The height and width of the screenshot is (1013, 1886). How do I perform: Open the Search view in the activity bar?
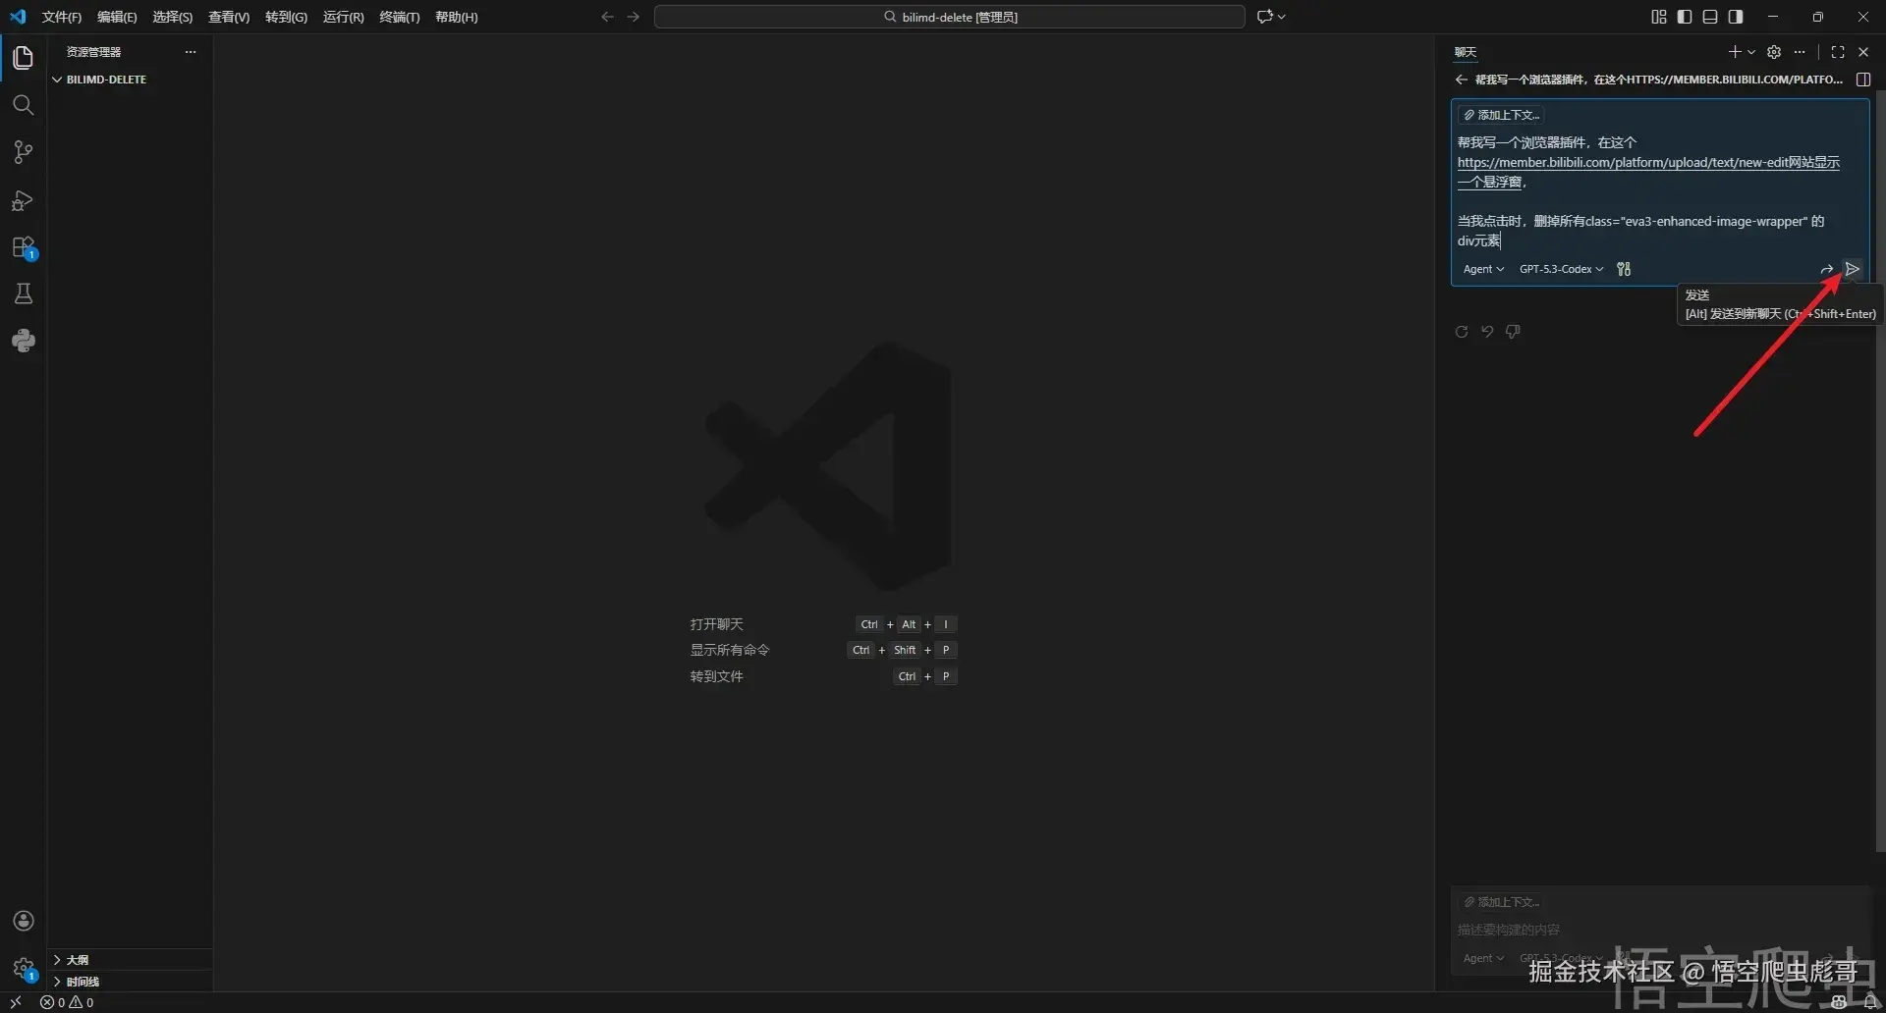pyautogui.click(x=24, y=105)
